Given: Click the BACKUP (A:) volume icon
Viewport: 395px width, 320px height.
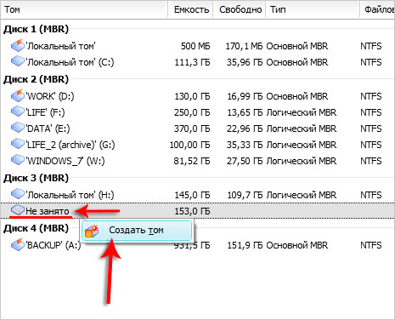Looking at the screenshot, I should click(18, 244).
